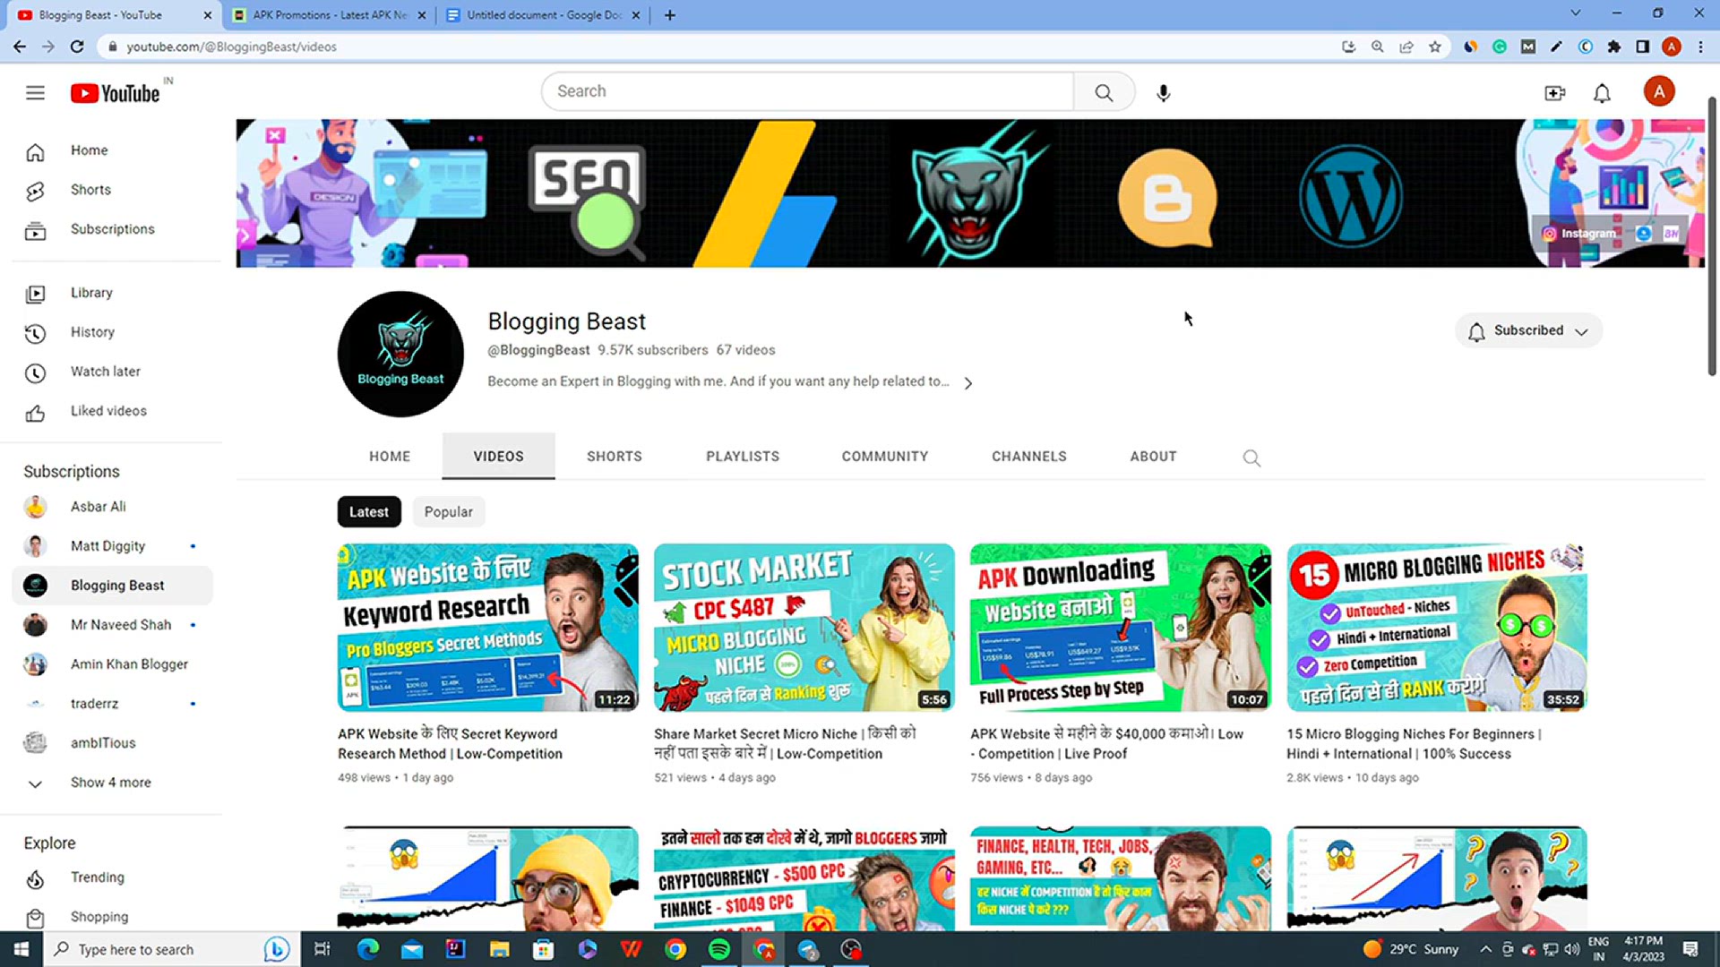This screenshot has height=967, width=1720.
Task: Search within channel magnifier icon
Action: (1251, 458)
